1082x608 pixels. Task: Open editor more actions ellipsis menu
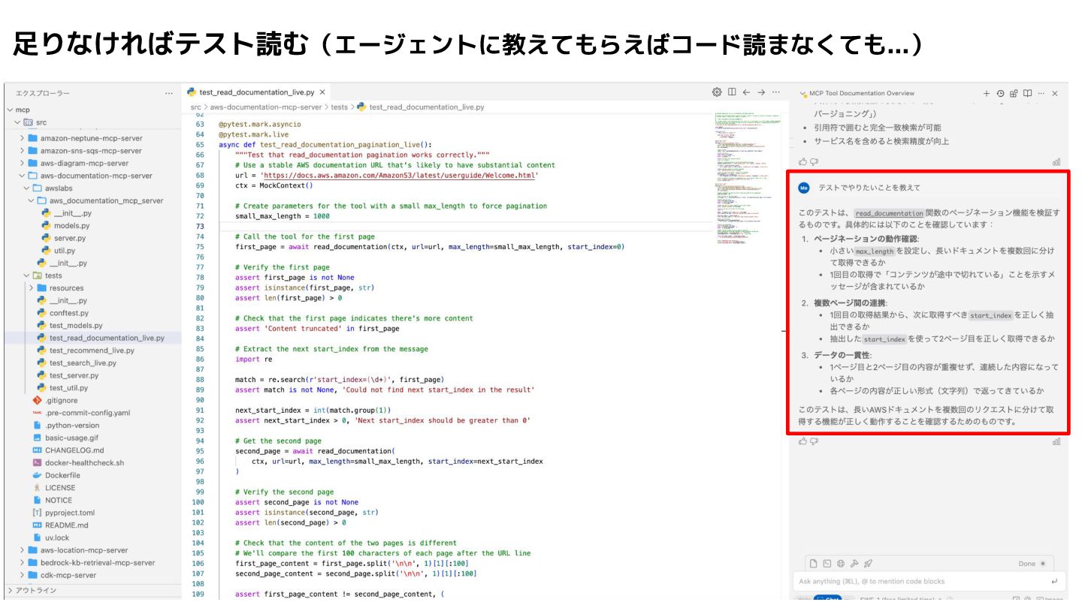pyautogui.click(x=775, y=92)
